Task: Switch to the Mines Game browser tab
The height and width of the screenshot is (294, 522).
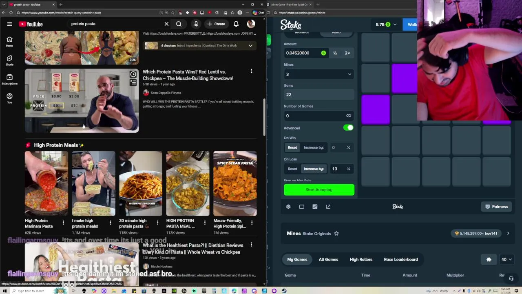Action: pos(290,4)
